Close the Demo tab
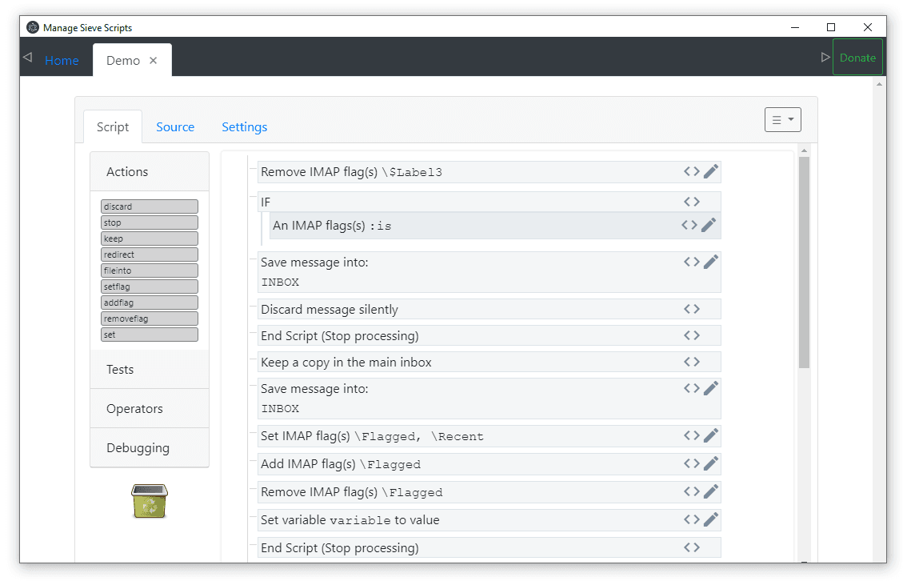 [x=154, y=61]
